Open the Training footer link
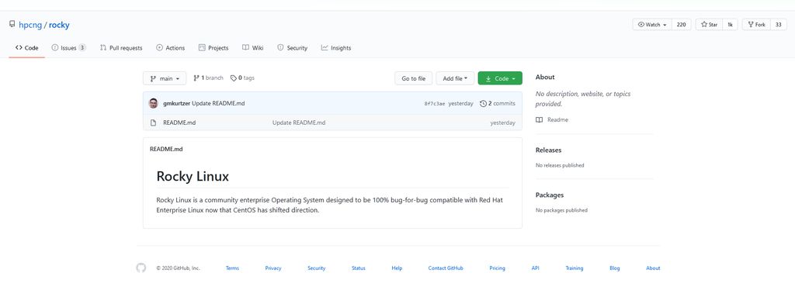Screen dimensions: 795x290 tap(574, 268)
